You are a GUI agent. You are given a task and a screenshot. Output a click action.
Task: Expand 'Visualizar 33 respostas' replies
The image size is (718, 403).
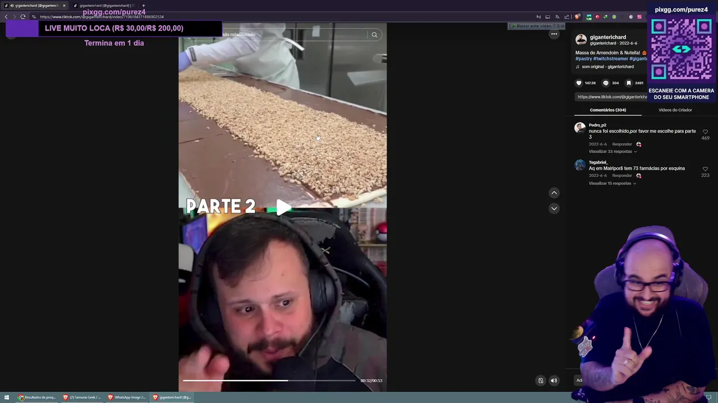[x=613, y=152]
